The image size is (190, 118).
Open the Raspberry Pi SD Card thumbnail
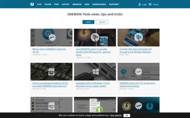tap(51, 72)
